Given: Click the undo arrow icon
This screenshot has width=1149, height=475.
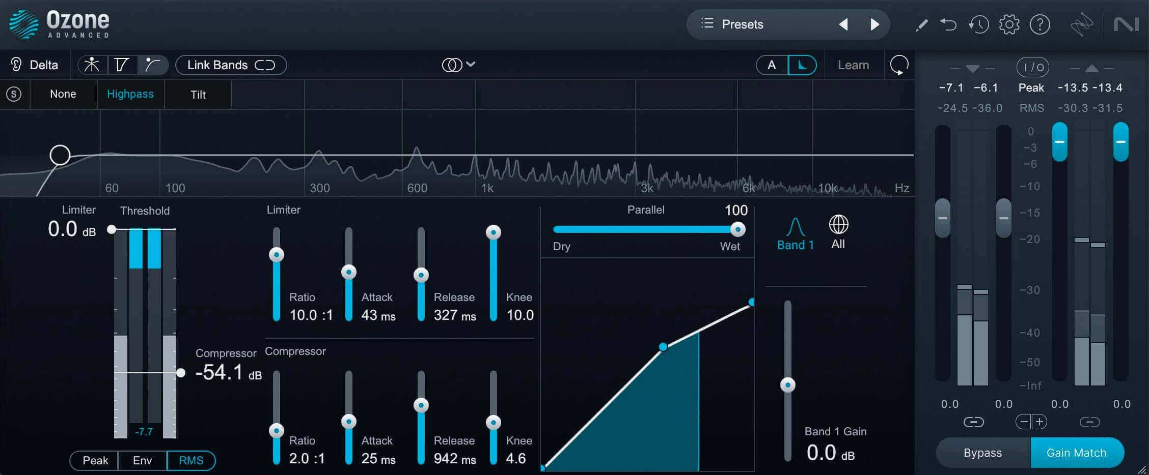Looking at the screenshot, I should 948,24.
